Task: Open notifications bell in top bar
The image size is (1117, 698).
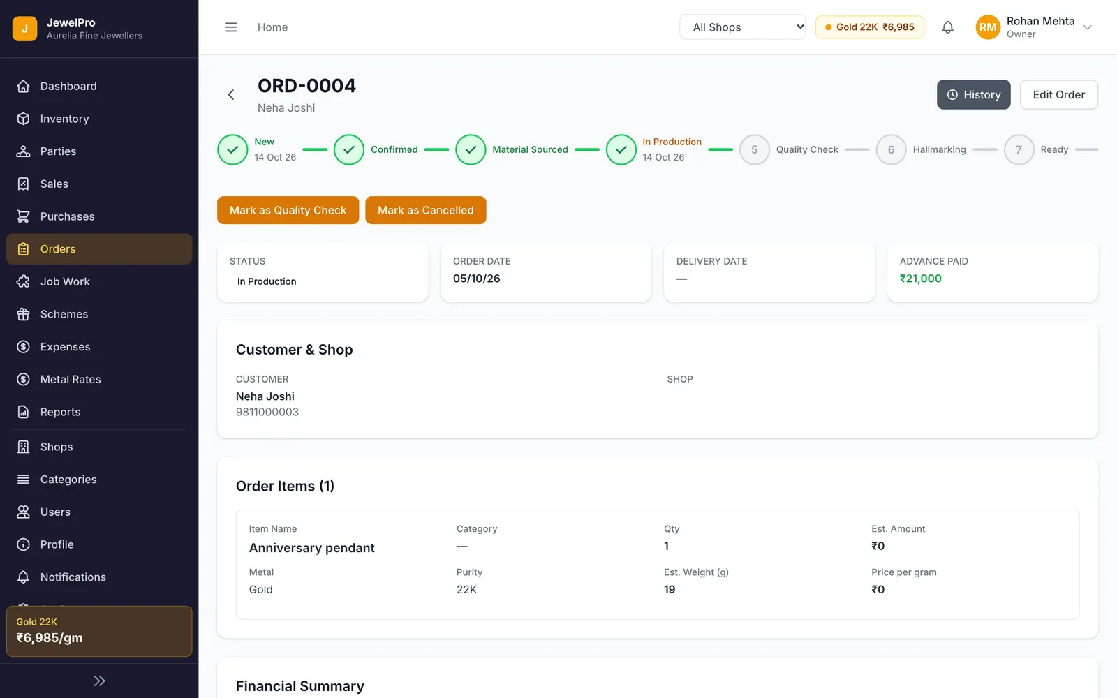Action: [x=947, y=27]
